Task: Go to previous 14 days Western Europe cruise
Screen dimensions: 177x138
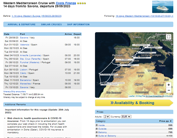Action: (37, 16)
